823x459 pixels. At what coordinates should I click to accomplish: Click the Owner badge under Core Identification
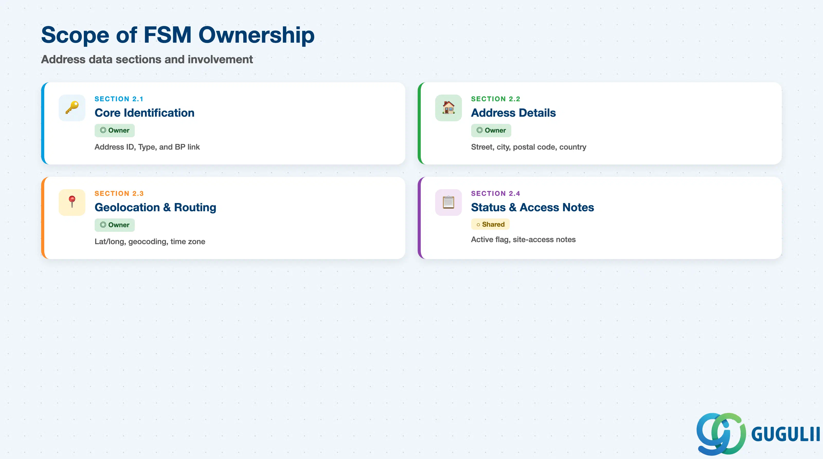pos(114,130)
